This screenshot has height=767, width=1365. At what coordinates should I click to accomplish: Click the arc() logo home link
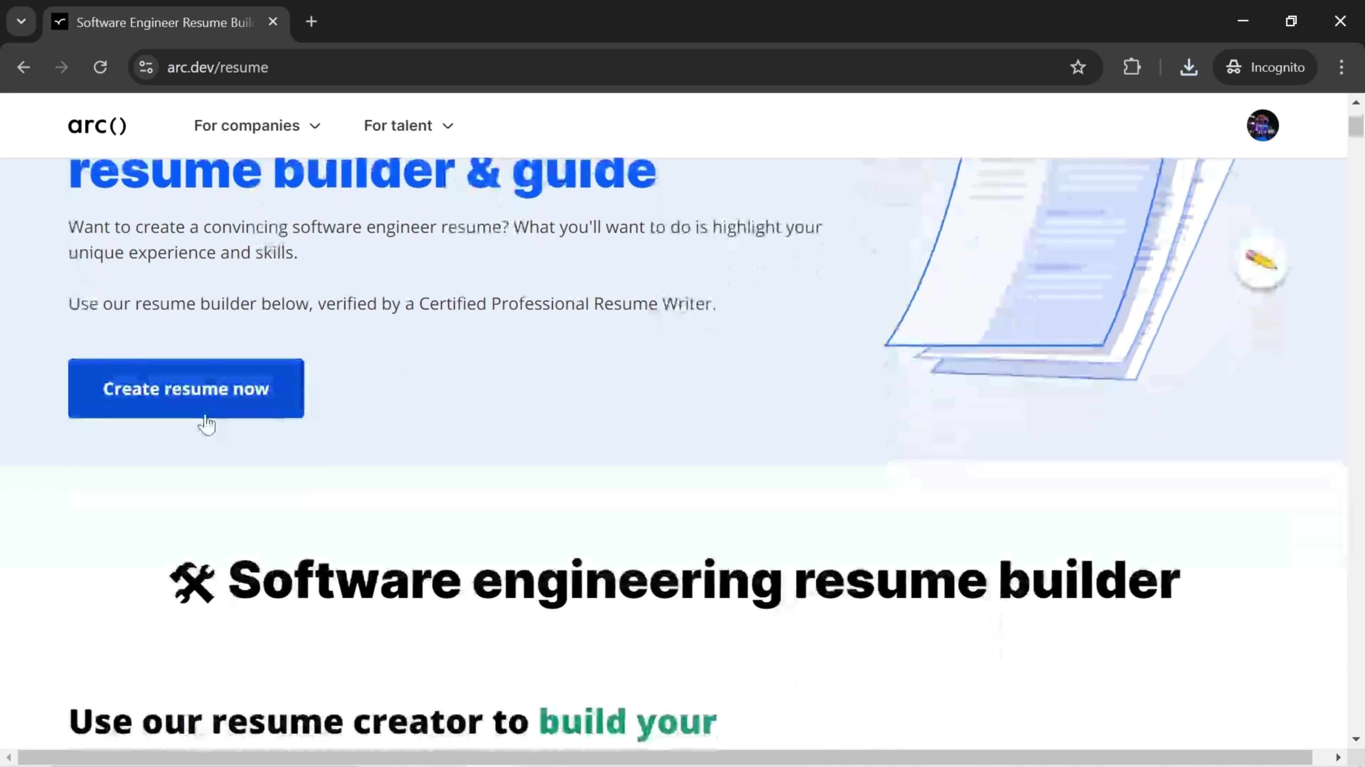click(x=97, y=125)
